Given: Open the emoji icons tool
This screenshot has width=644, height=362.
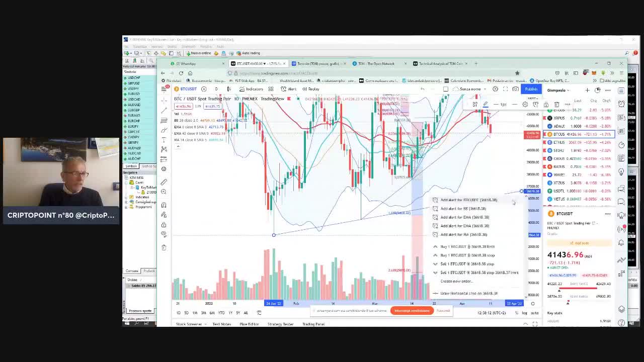Looking at the screenshot, I should click(x=164, y=169).
